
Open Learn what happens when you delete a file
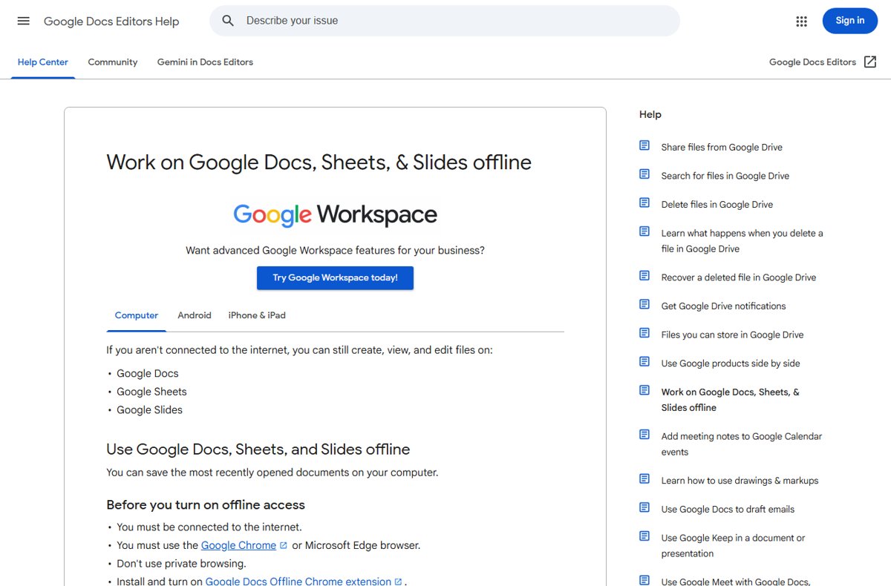tap(742, 241)
